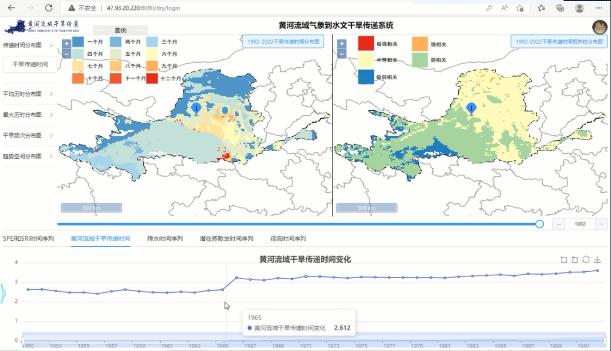Click chart restore refresh icon
This screenshot has height=351, width=611.
pos(586,259)
